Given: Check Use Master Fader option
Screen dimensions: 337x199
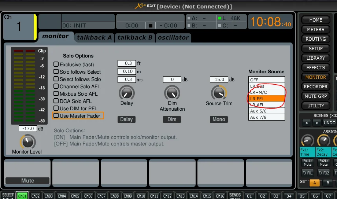Looking at the screenshot, I should 56,115.
